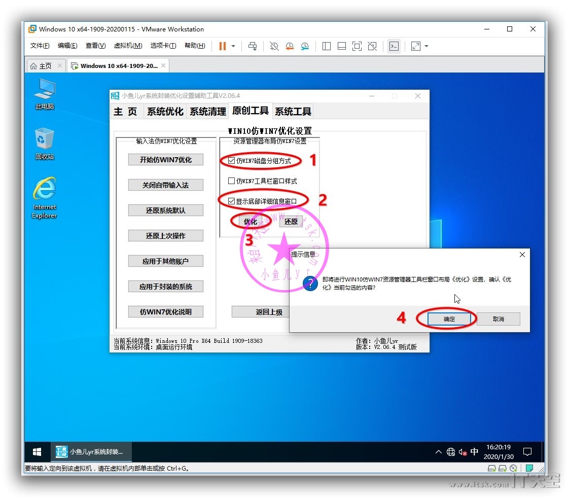569x497 pixels.
Task: Click the Unity mode toolbar icon
Action: tap(372, 46)
